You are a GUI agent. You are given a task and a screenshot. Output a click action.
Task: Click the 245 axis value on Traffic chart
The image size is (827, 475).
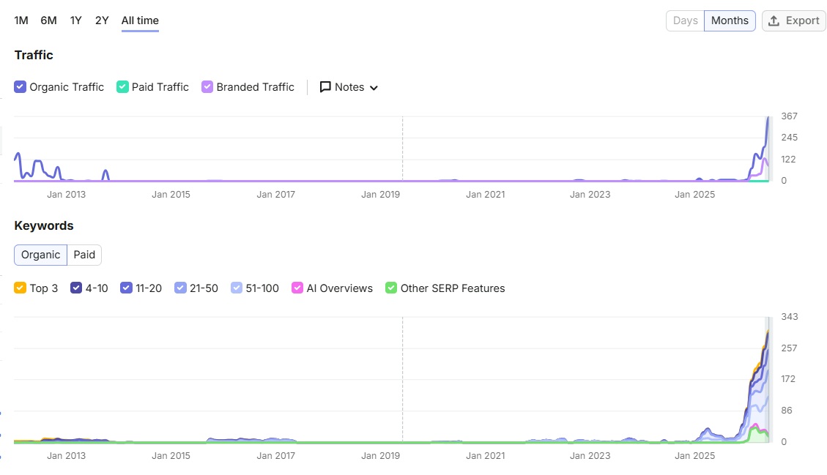(789, 138)
